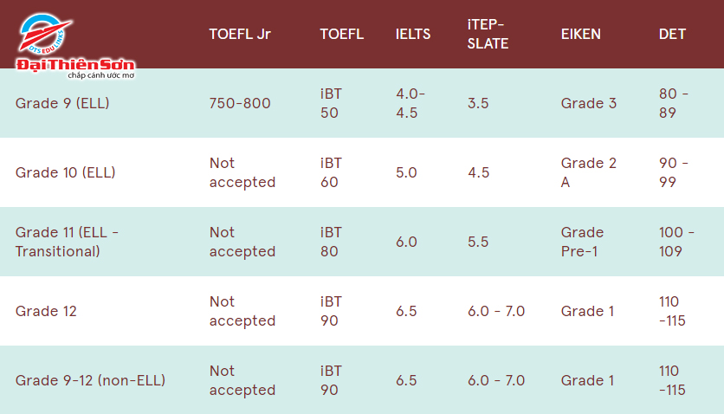
Task: Select the EIKEN column header
Action: point(581,35)
